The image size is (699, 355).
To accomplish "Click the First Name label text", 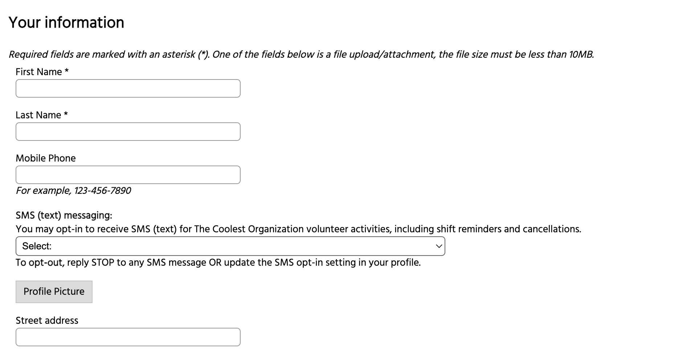I will pos(38,72).
